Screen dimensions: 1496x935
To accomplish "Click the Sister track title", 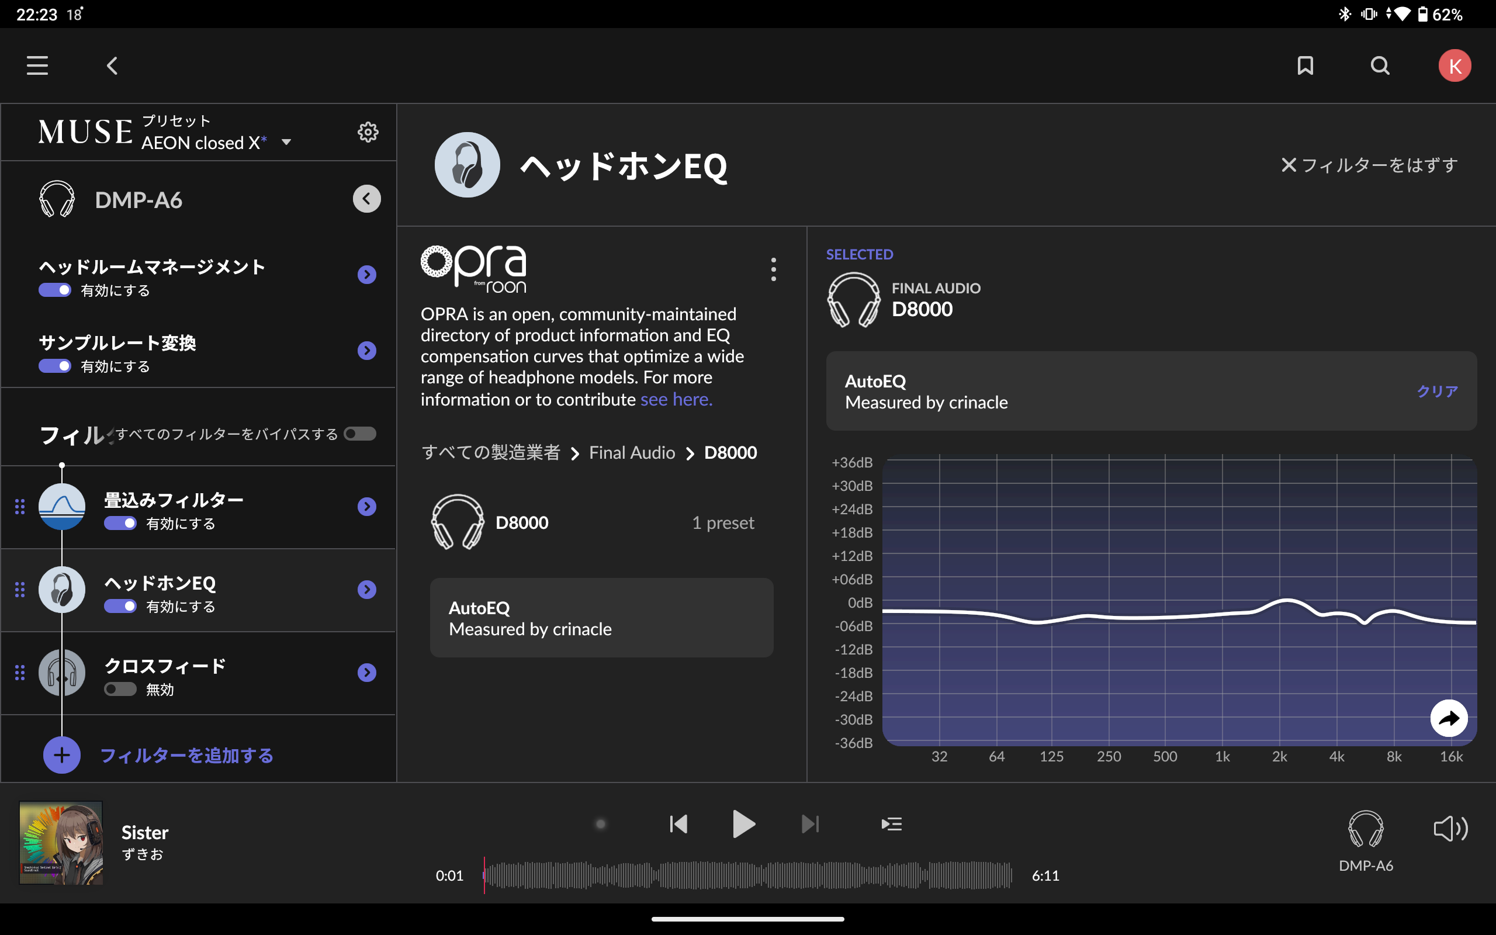I will [145, 832].
